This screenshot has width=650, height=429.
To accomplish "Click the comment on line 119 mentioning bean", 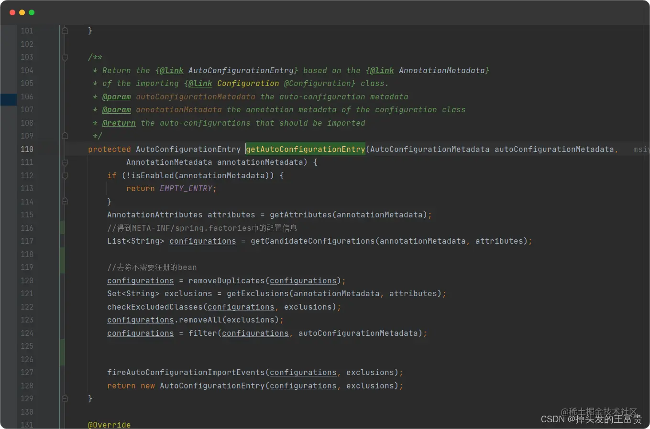I will point(152,268).
